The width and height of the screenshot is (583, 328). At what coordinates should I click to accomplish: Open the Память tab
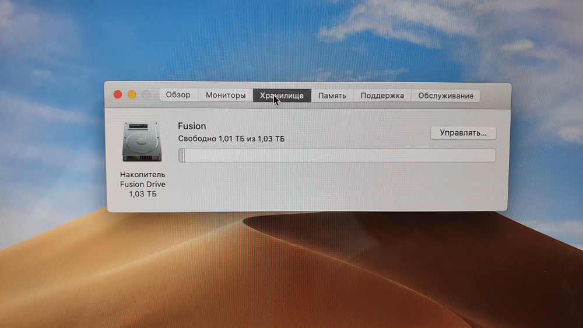[x=332, y=96]
